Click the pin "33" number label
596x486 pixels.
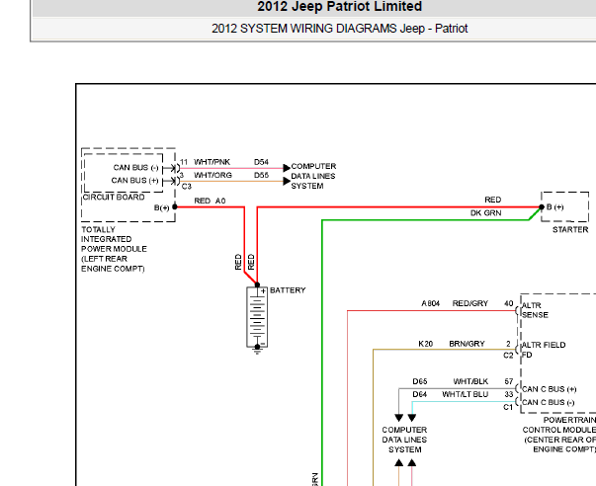click(x=509, y=394)
